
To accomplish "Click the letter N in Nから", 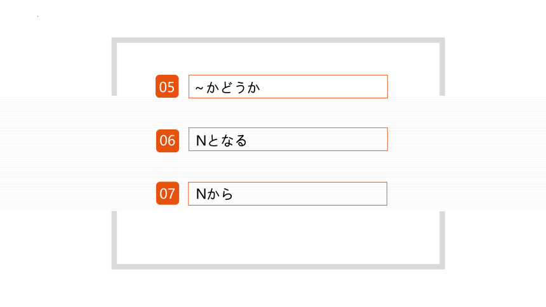I will click(201, 194).
